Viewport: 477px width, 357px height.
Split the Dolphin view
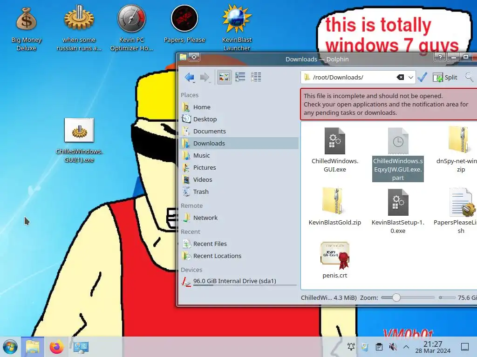(x=445, y=77)
